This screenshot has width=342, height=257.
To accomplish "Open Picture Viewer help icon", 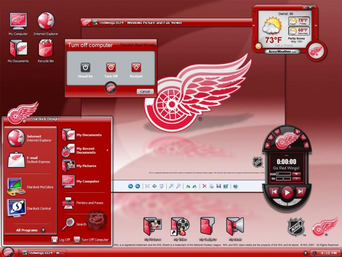I will [x=235, y=186].
